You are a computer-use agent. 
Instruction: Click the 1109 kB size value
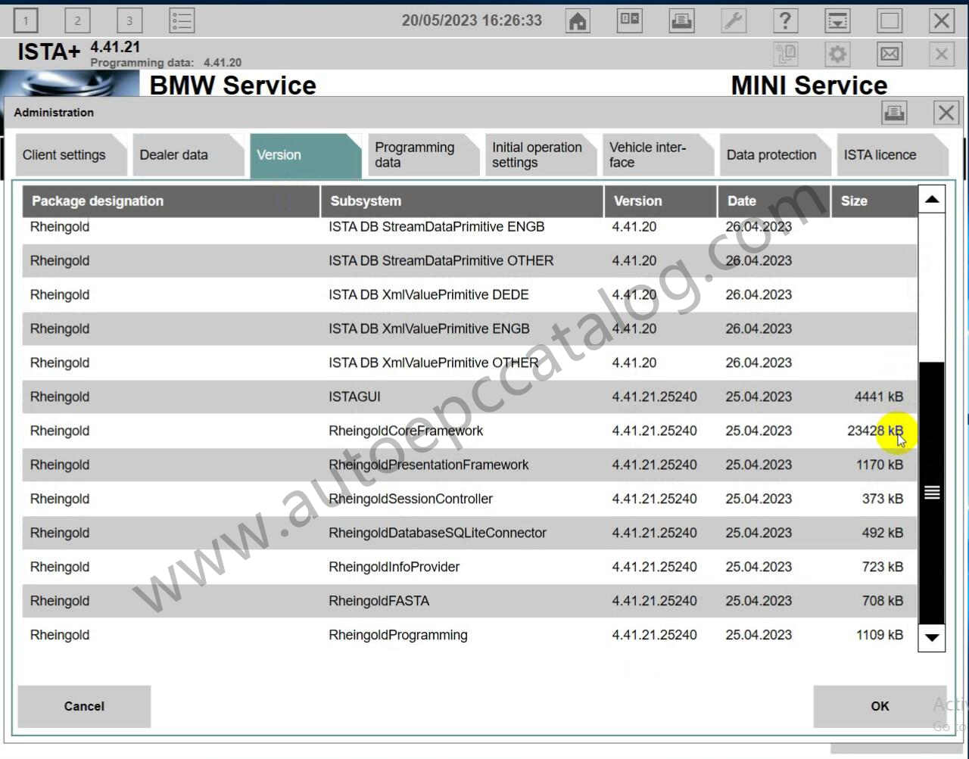(x=880, y=636)
